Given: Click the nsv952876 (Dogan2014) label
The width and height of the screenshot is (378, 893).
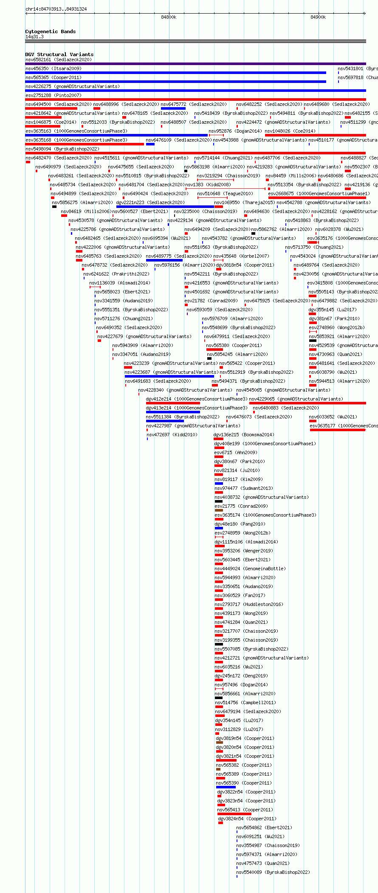Looking at the screenshot, I should pyautogui.click(x=235, y=131).
